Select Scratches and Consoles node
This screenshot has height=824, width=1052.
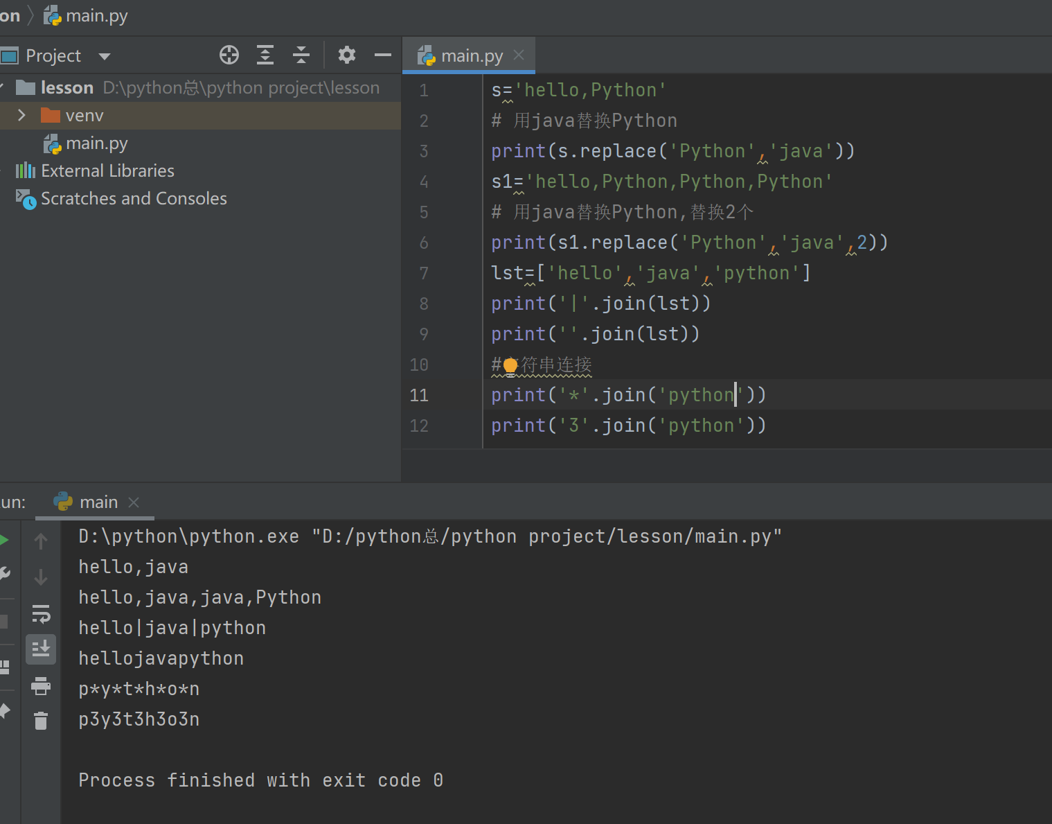pyautogui.click(x=121, y=199)
